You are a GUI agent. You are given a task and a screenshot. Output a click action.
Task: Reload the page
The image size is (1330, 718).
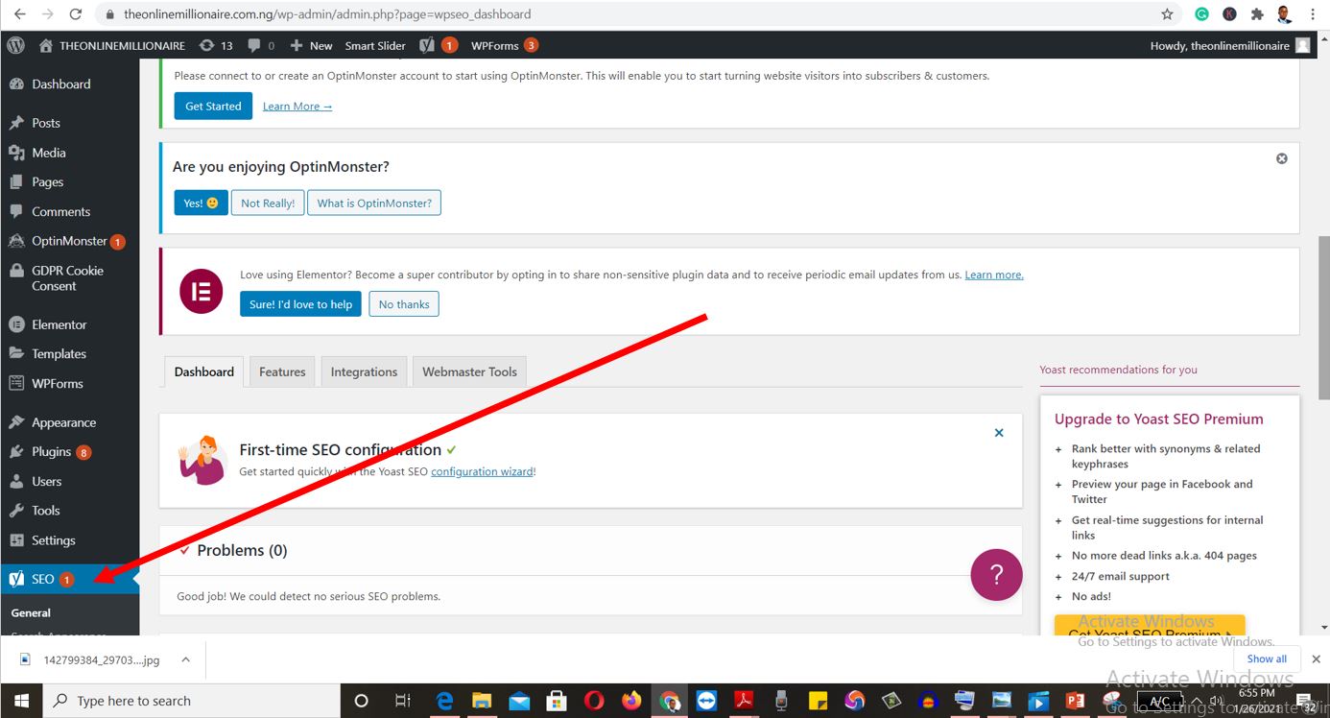tap(76, 14)
